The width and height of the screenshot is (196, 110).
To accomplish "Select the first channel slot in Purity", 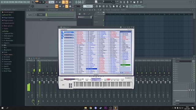I will [69, 32].
